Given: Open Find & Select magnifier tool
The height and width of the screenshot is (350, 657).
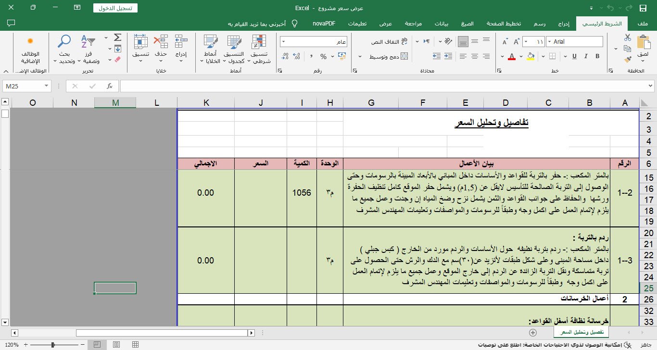Looking at the screenshot, I should [x=64, y=42].
